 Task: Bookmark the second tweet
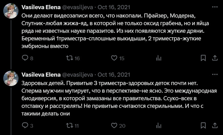[203, 126]
